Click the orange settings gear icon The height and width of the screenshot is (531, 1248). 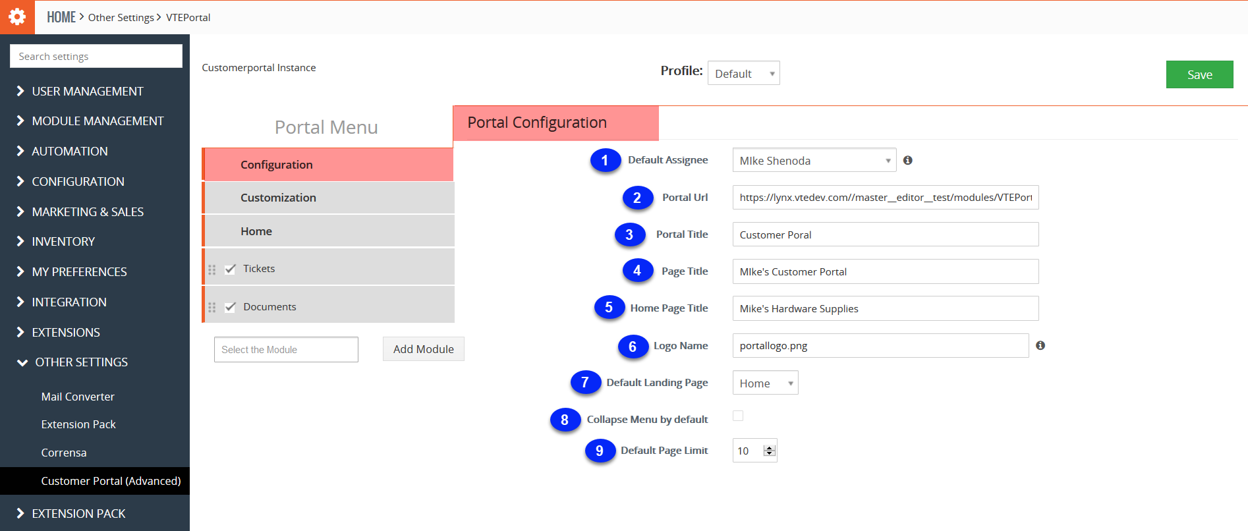pyautogui.click(x=17, y=17)
